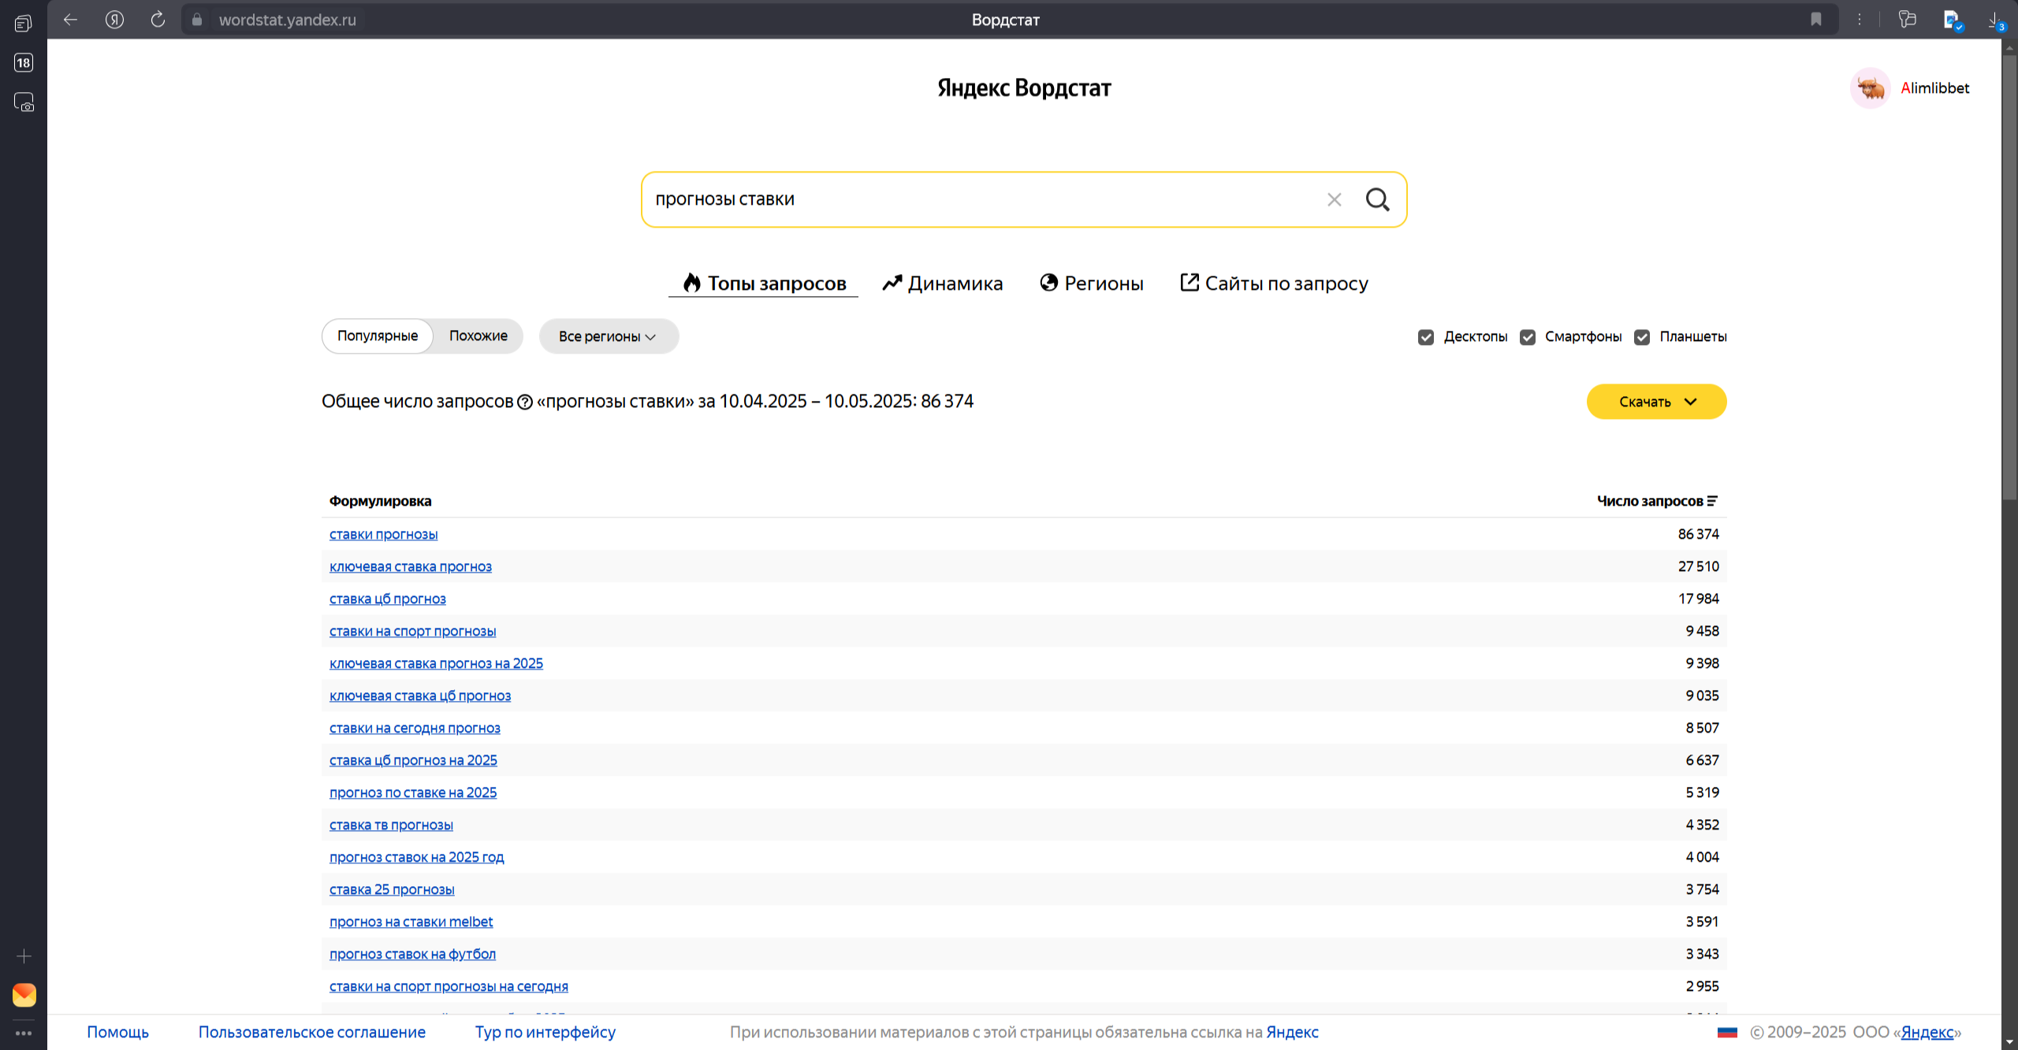This screenshot has width=2018, height=1050.
Task: Open прогноз ставок на 2025 год link
Action: pos(416,857)
